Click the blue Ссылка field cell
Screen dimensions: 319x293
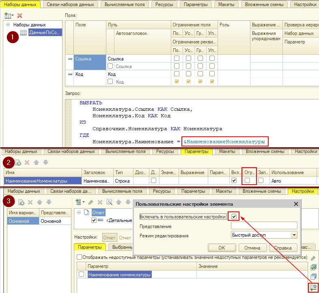pyautogui.click(x=90, y=62)
